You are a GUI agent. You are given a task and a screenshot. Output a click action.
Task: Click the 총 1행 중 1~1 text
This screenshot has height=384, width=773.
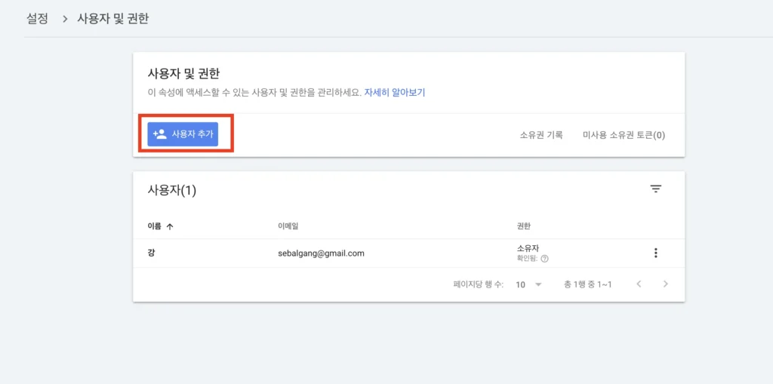[587, 284]
